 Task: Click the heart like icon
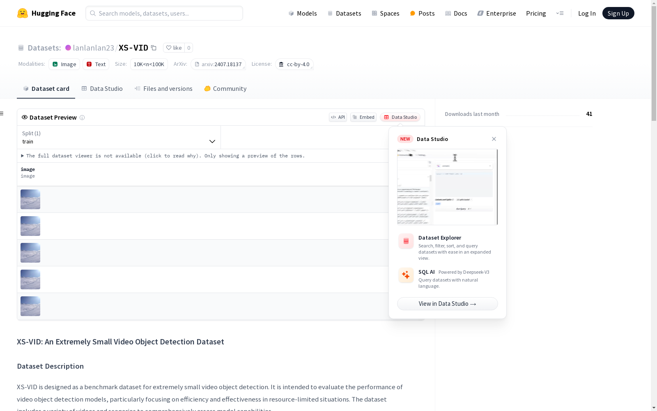(169, 48)
